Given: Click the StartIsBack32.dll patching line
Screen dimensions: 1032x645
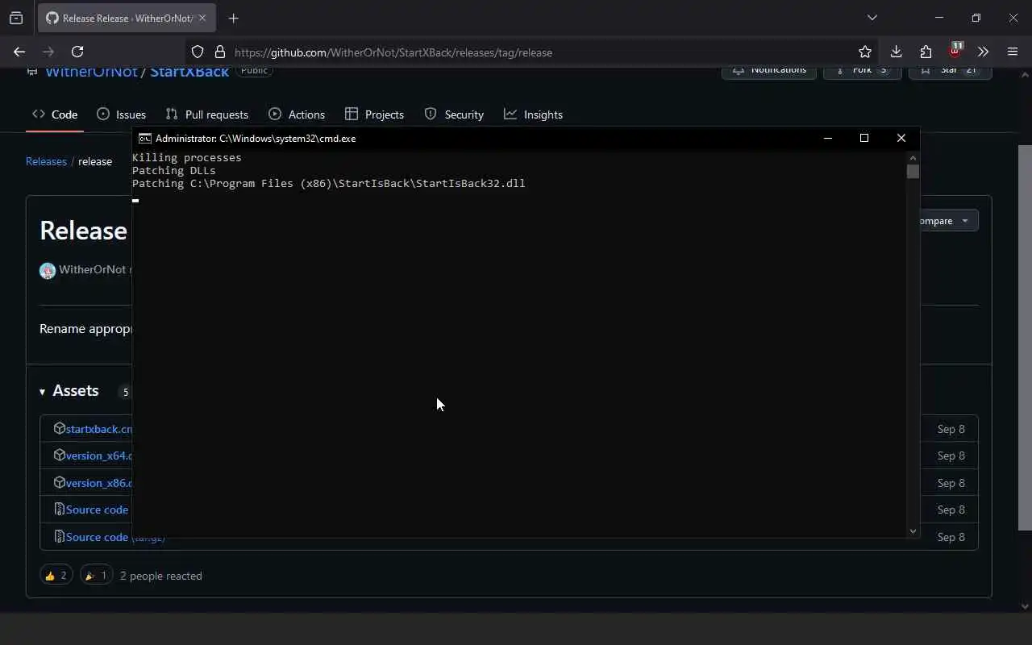Looking at the screenshot, I should (x=329, y=183).
